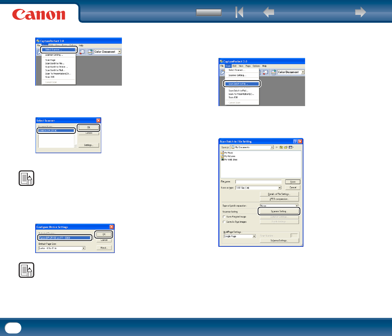
Task: Click the back arrow in save dialog
Action: [x=277, y=147]
